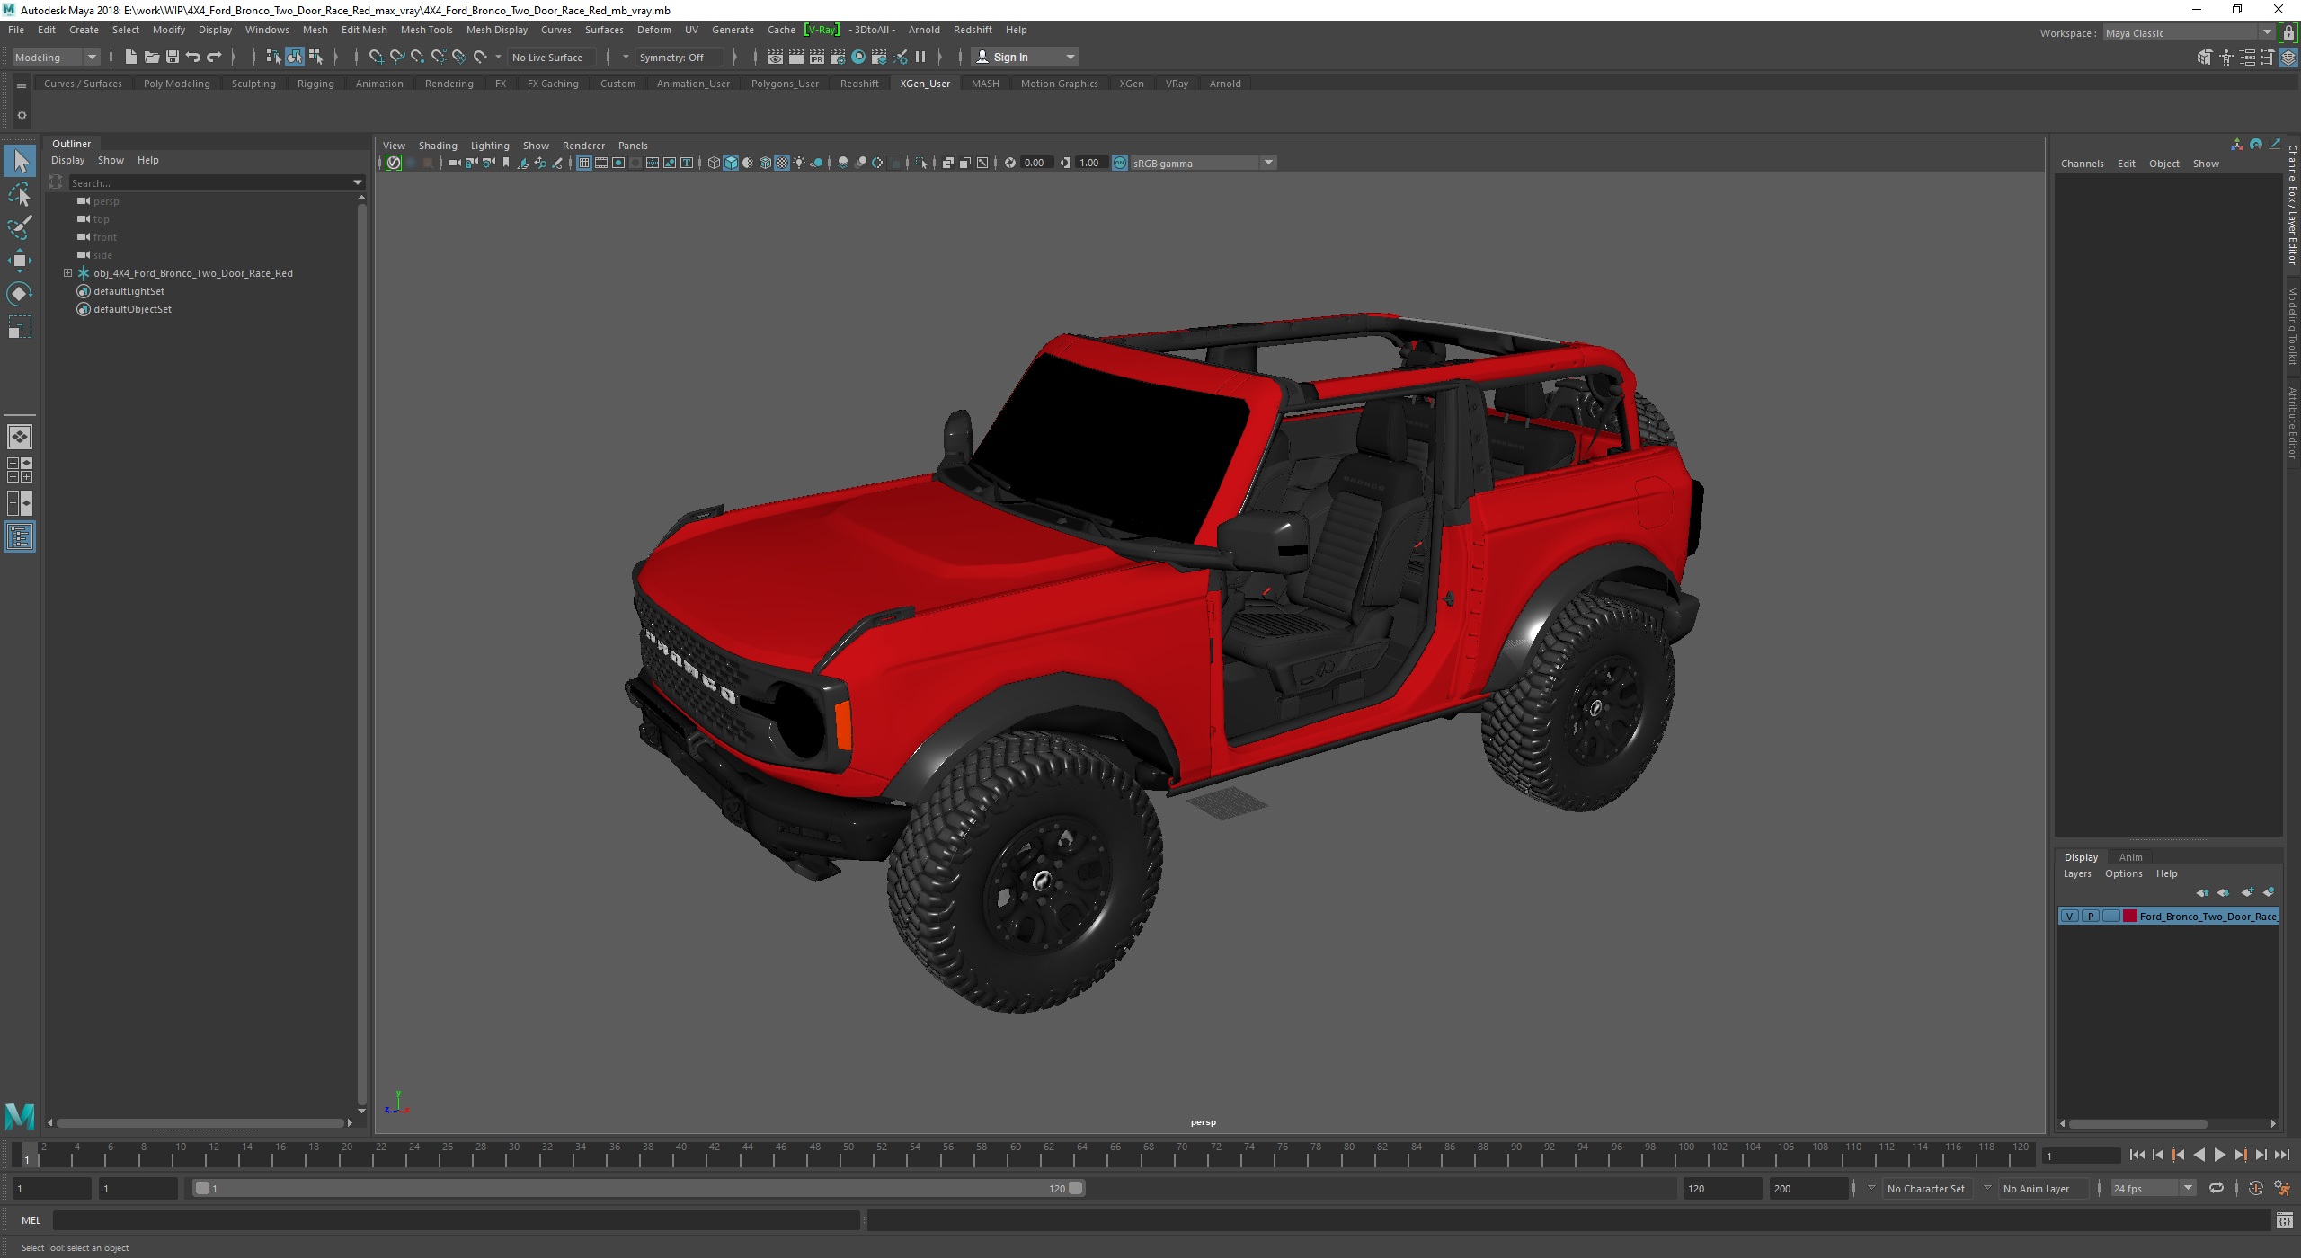Start IPR render with the IPR icon

click(817, 57)
